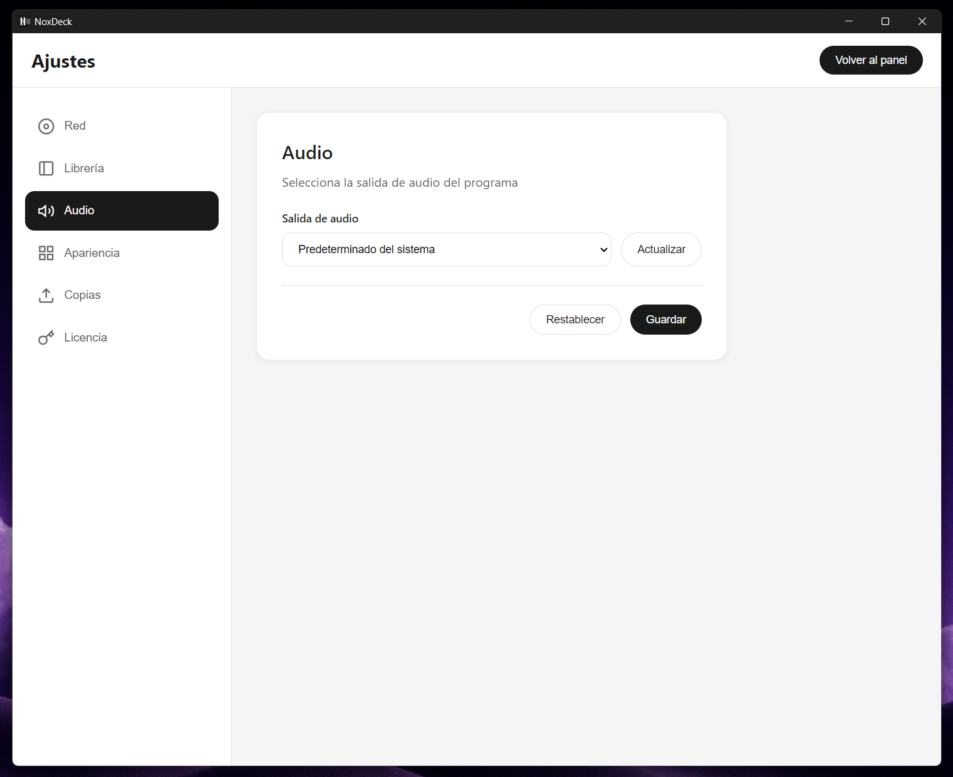
Task: Go to the Librería section label
Action: (x=84, y=169)
